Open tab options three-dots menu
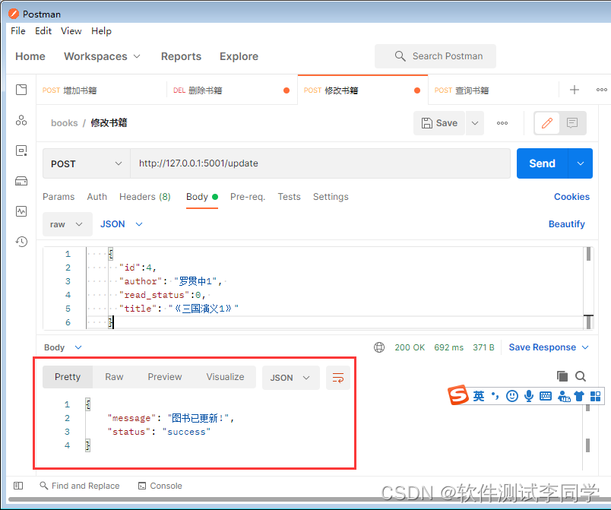 (602, 90)
